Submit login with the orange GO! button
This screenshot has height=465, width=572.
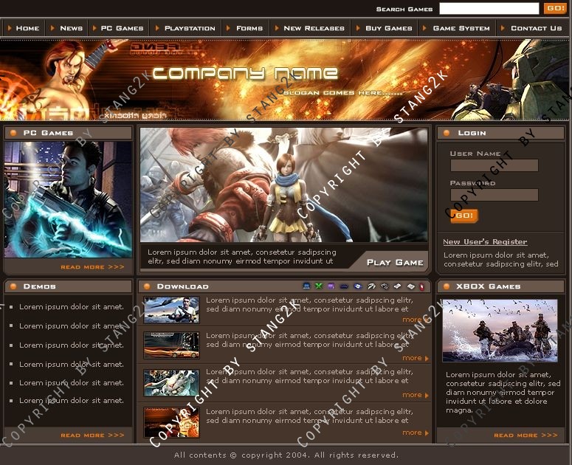pyautogui.click(x=464, y=216)
